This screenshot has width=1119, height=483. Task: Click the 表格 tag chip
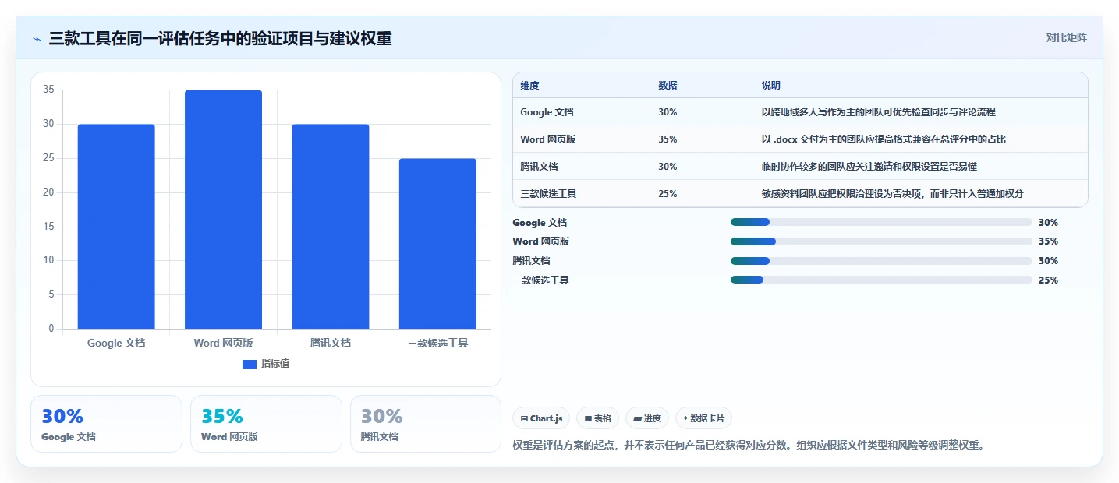[x=598, y=418]
